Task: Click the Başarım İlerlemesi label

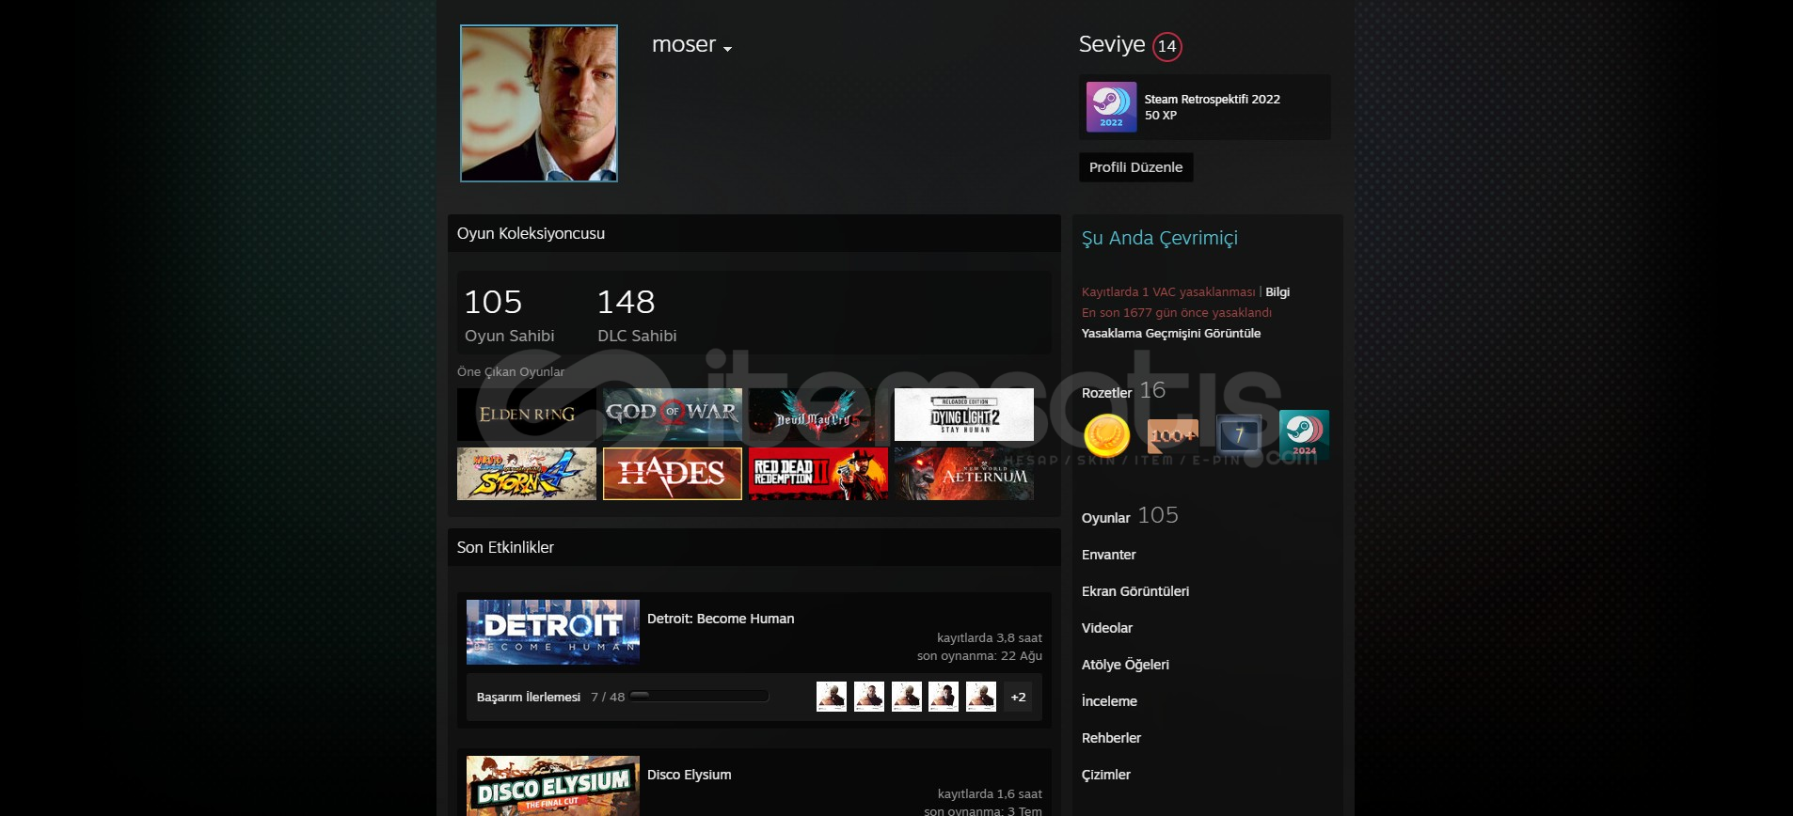Action: point(529,698)
